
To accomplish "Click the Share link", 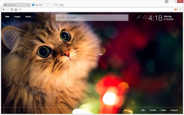I will pos(163,110).
